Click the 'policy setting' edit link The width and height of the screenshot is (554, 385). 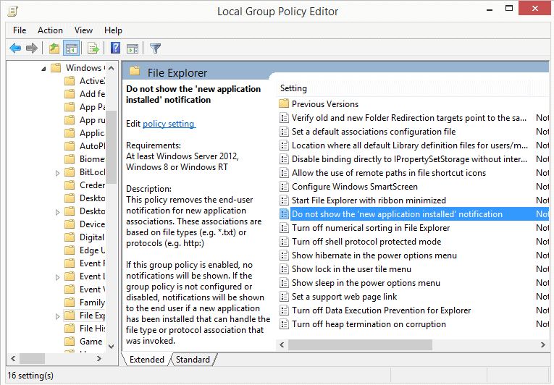(168, 124)
